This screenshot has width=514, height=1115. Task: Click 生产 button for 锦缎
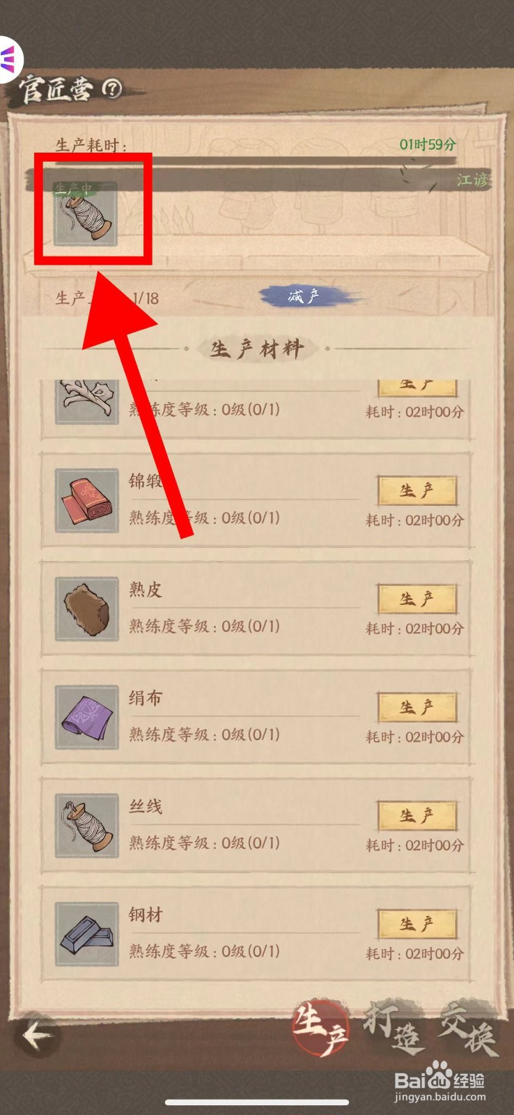point(417,491)
